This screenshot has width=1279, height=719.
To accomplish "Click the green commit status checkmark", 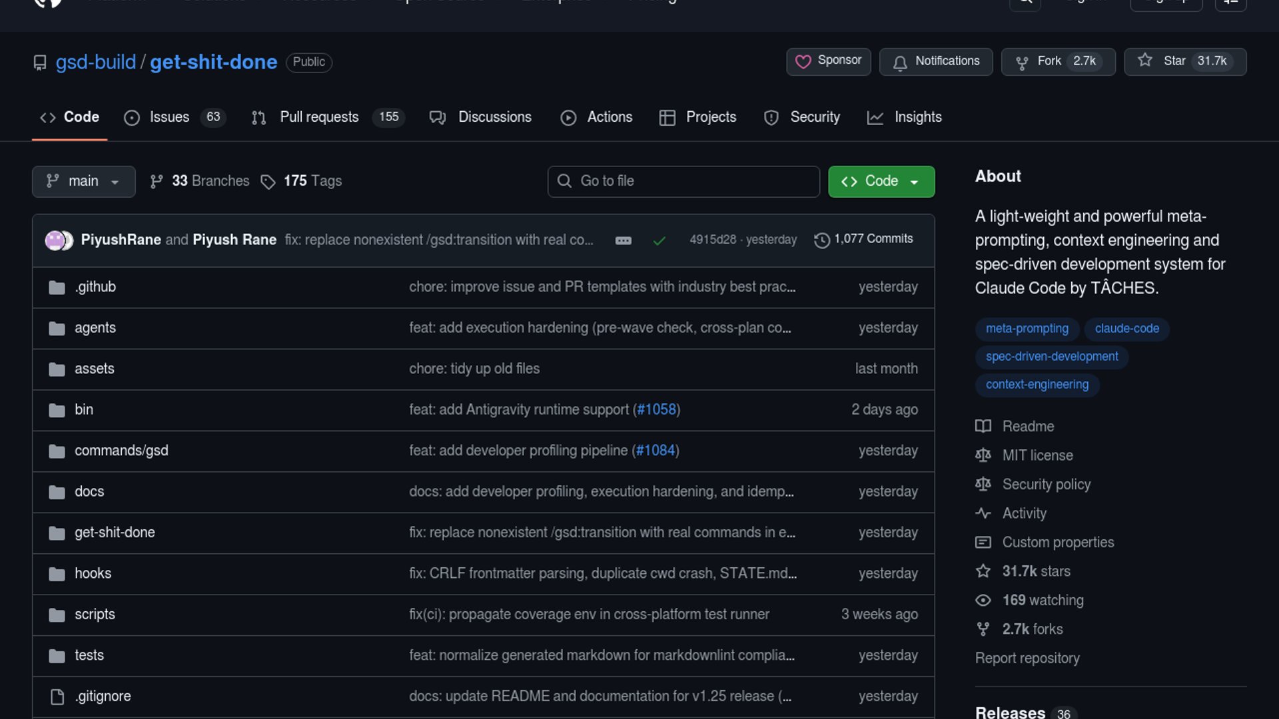I will [x=659, y=240].
